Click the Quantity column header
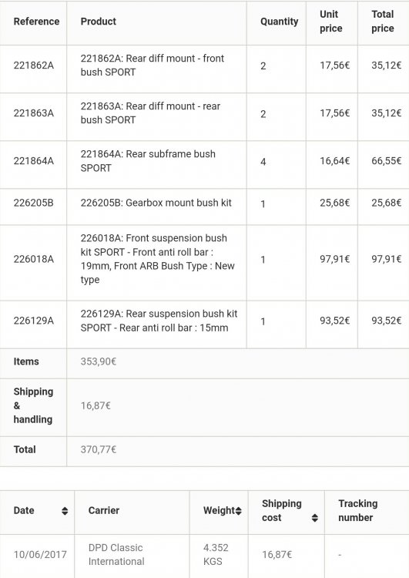The width and height of the screenshot is (409, 578). click(280, 22)
